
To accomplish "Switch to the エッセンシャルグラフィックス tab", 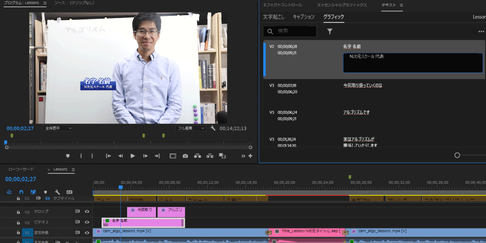I will (342, 5).
